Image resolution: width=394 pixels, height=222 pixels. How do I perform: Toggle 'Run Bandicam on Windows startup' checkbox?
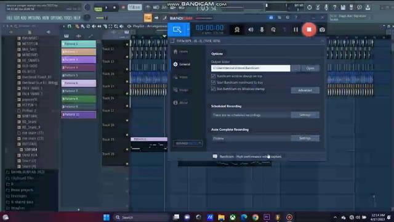tap(214, 89)
